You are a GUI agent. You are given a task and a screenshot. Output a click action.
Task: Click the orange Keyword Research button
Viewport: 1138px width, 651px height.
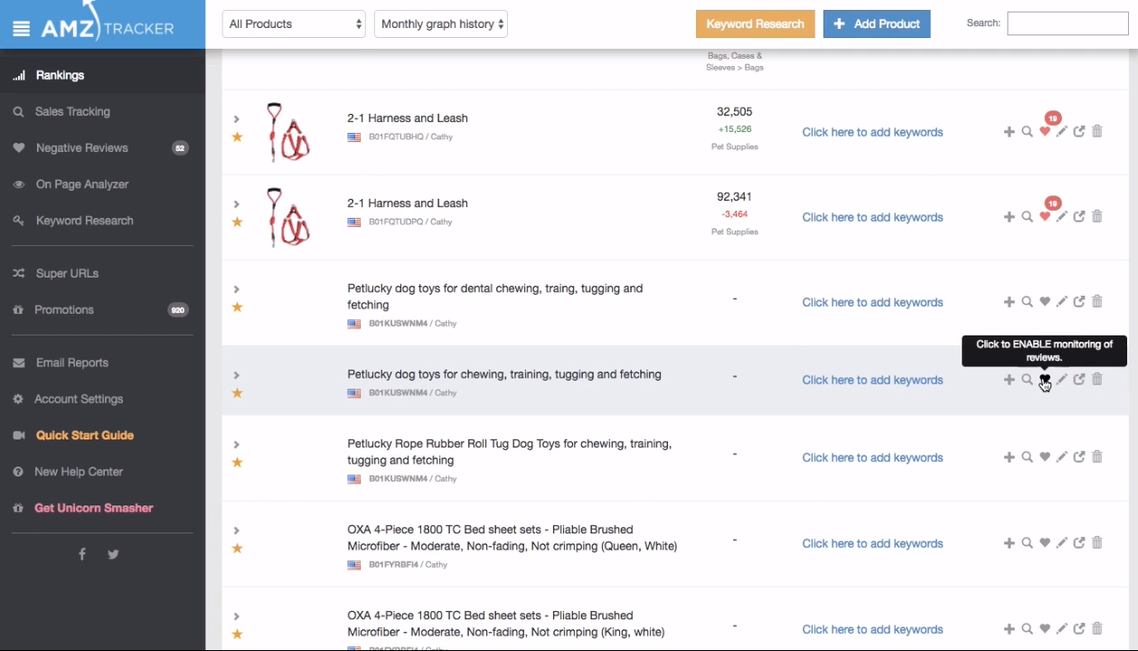(x=755, y=24)
